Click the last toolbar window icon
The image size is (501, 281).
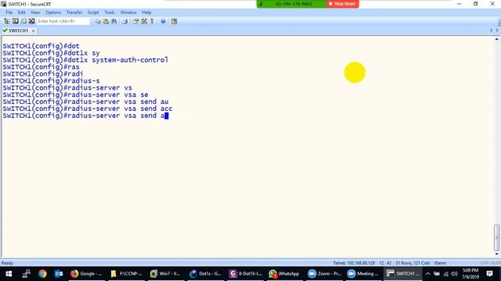coord(174,21)
